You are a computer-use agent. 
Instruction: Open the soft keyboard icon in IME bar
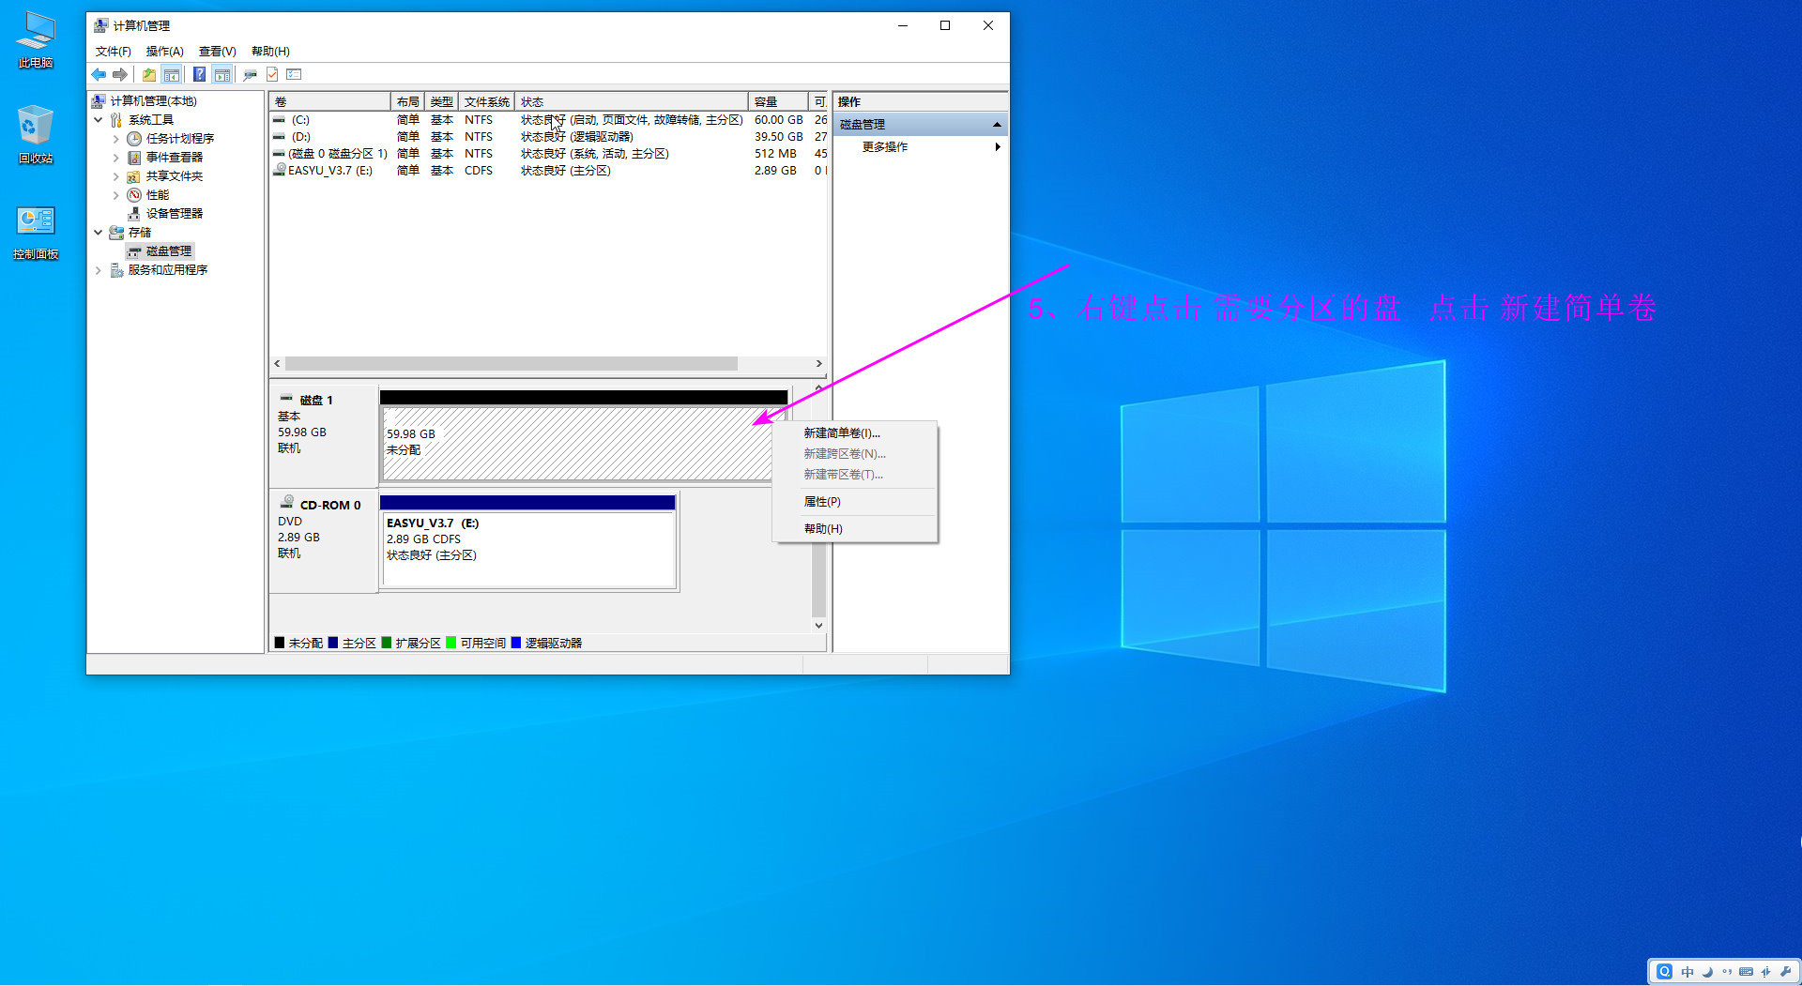click(1746, 972)
